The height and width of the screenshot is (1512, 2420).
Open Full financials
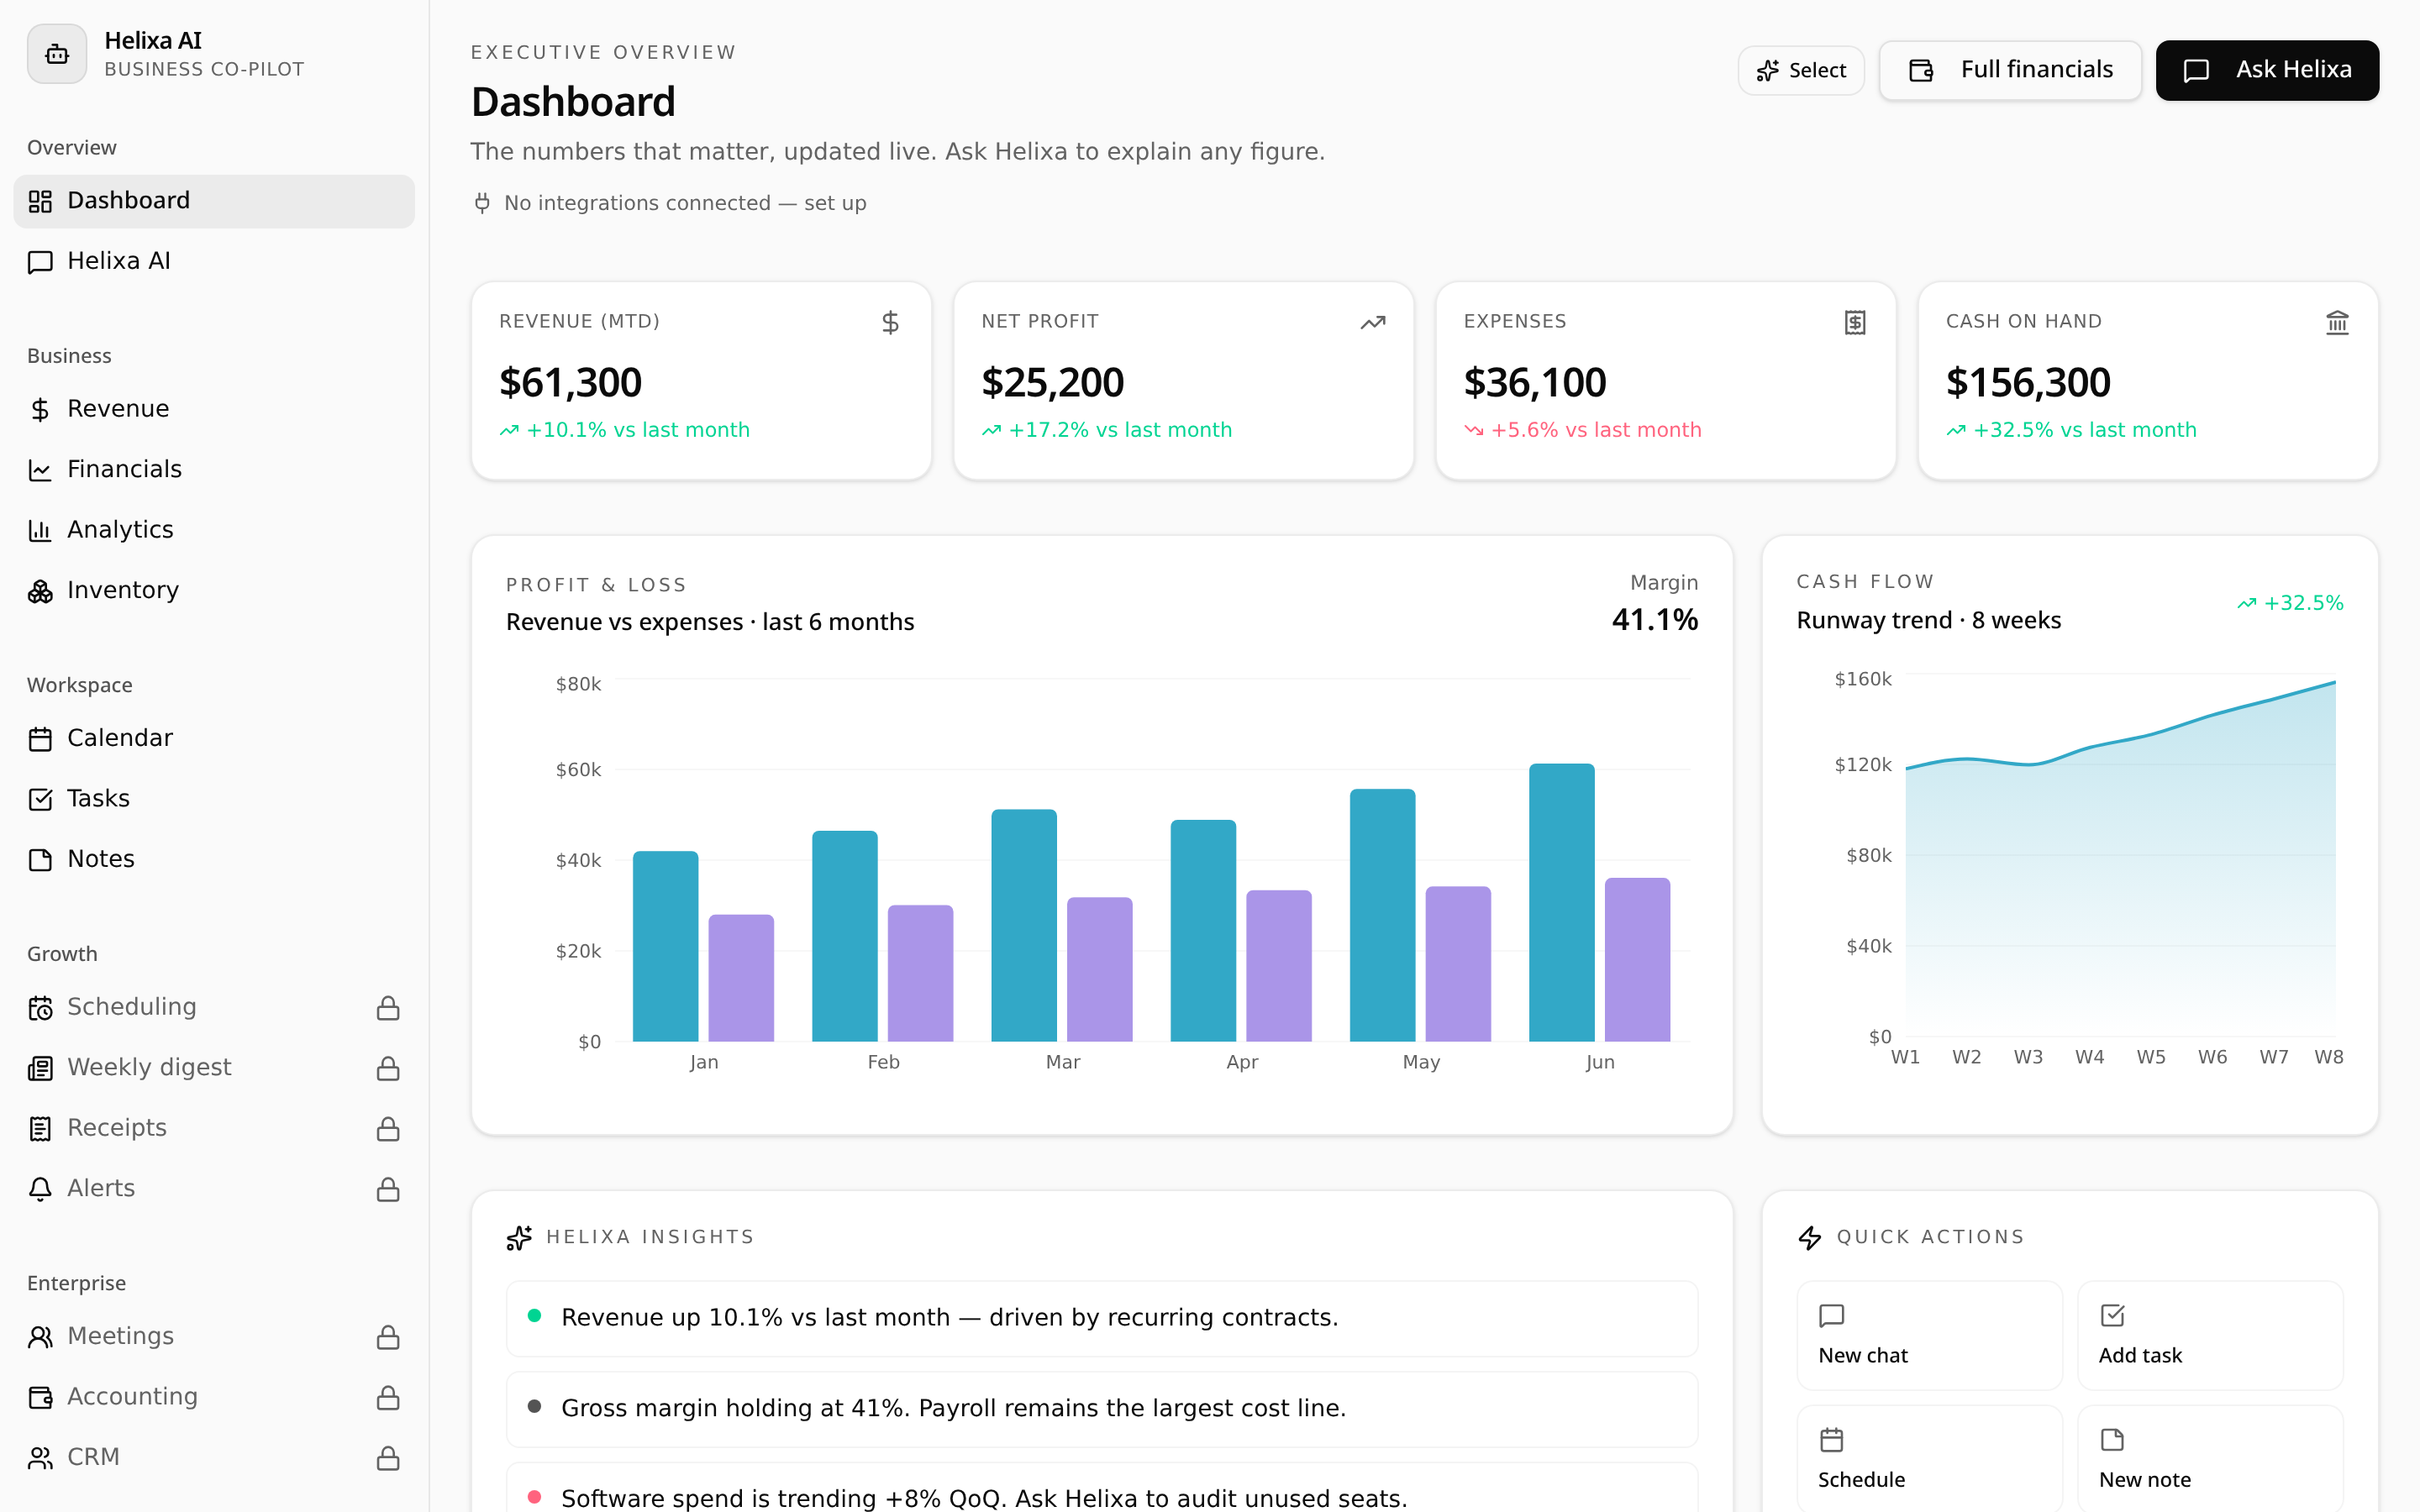click(2010, 70)
